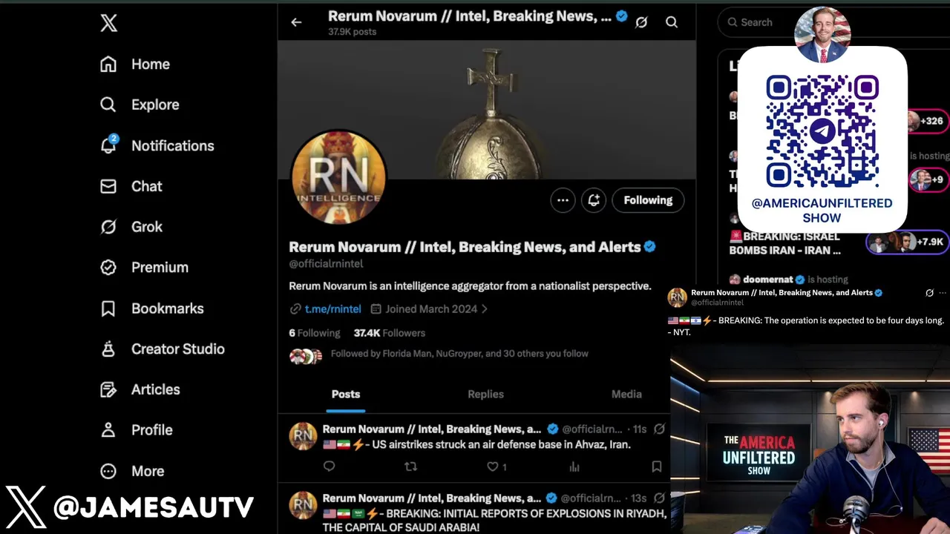Click the Articles icon
The height and width of the screenshot is (534, 950).
tap(108, 389)
